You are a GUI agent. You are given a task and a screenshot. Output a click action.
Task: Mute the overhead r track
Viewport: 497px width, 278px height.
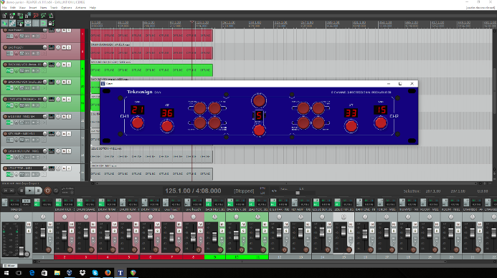64,47
